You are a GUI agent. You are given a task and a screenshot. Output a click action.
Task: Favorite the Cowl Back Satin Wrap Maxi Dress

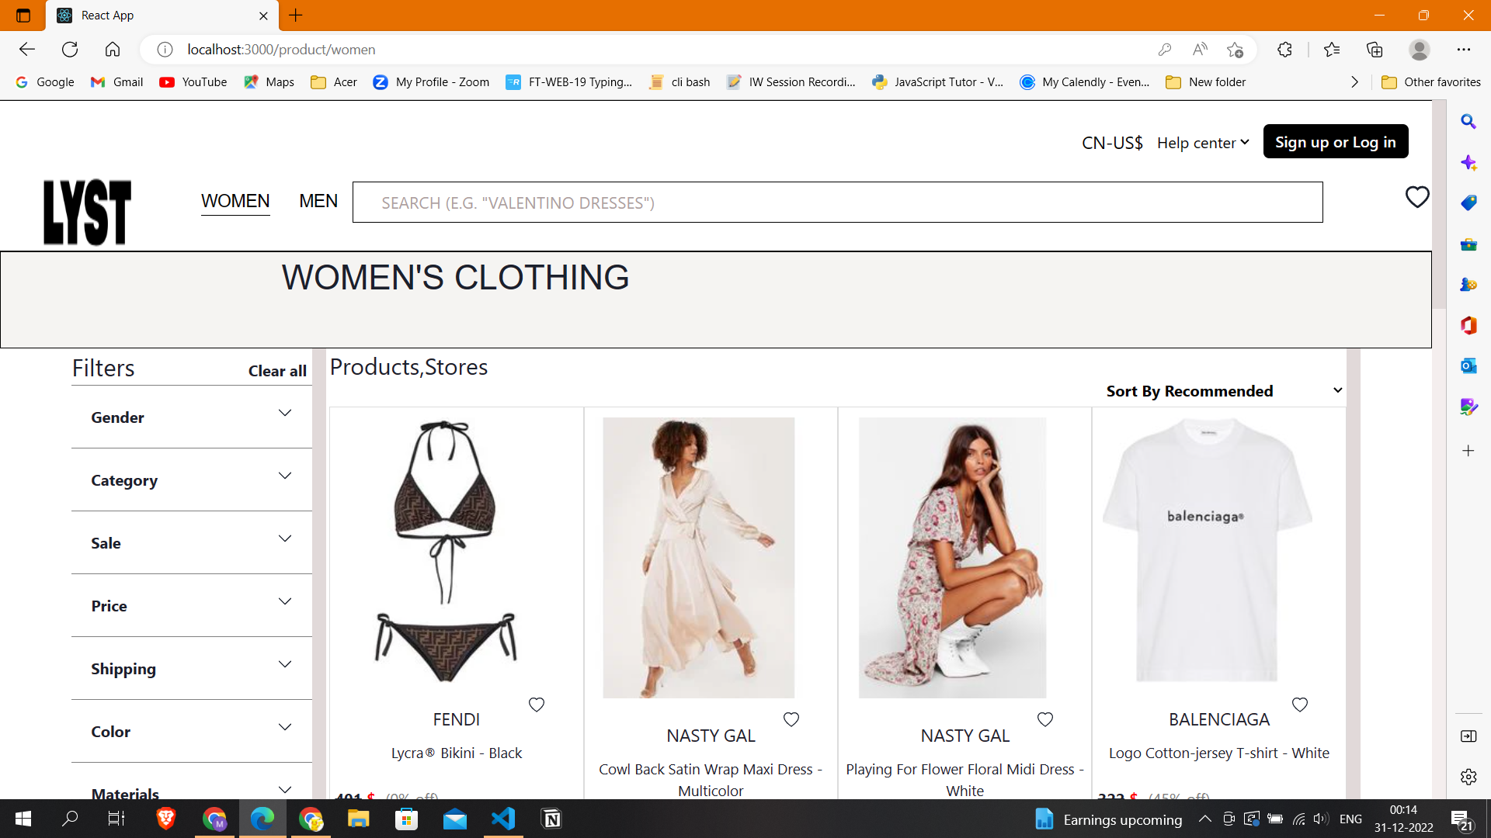point(791,719)
